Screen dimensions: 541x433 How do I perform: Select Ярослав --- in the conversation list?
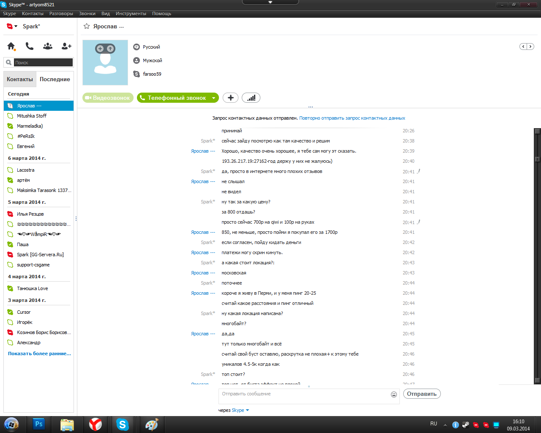[38, 106]
